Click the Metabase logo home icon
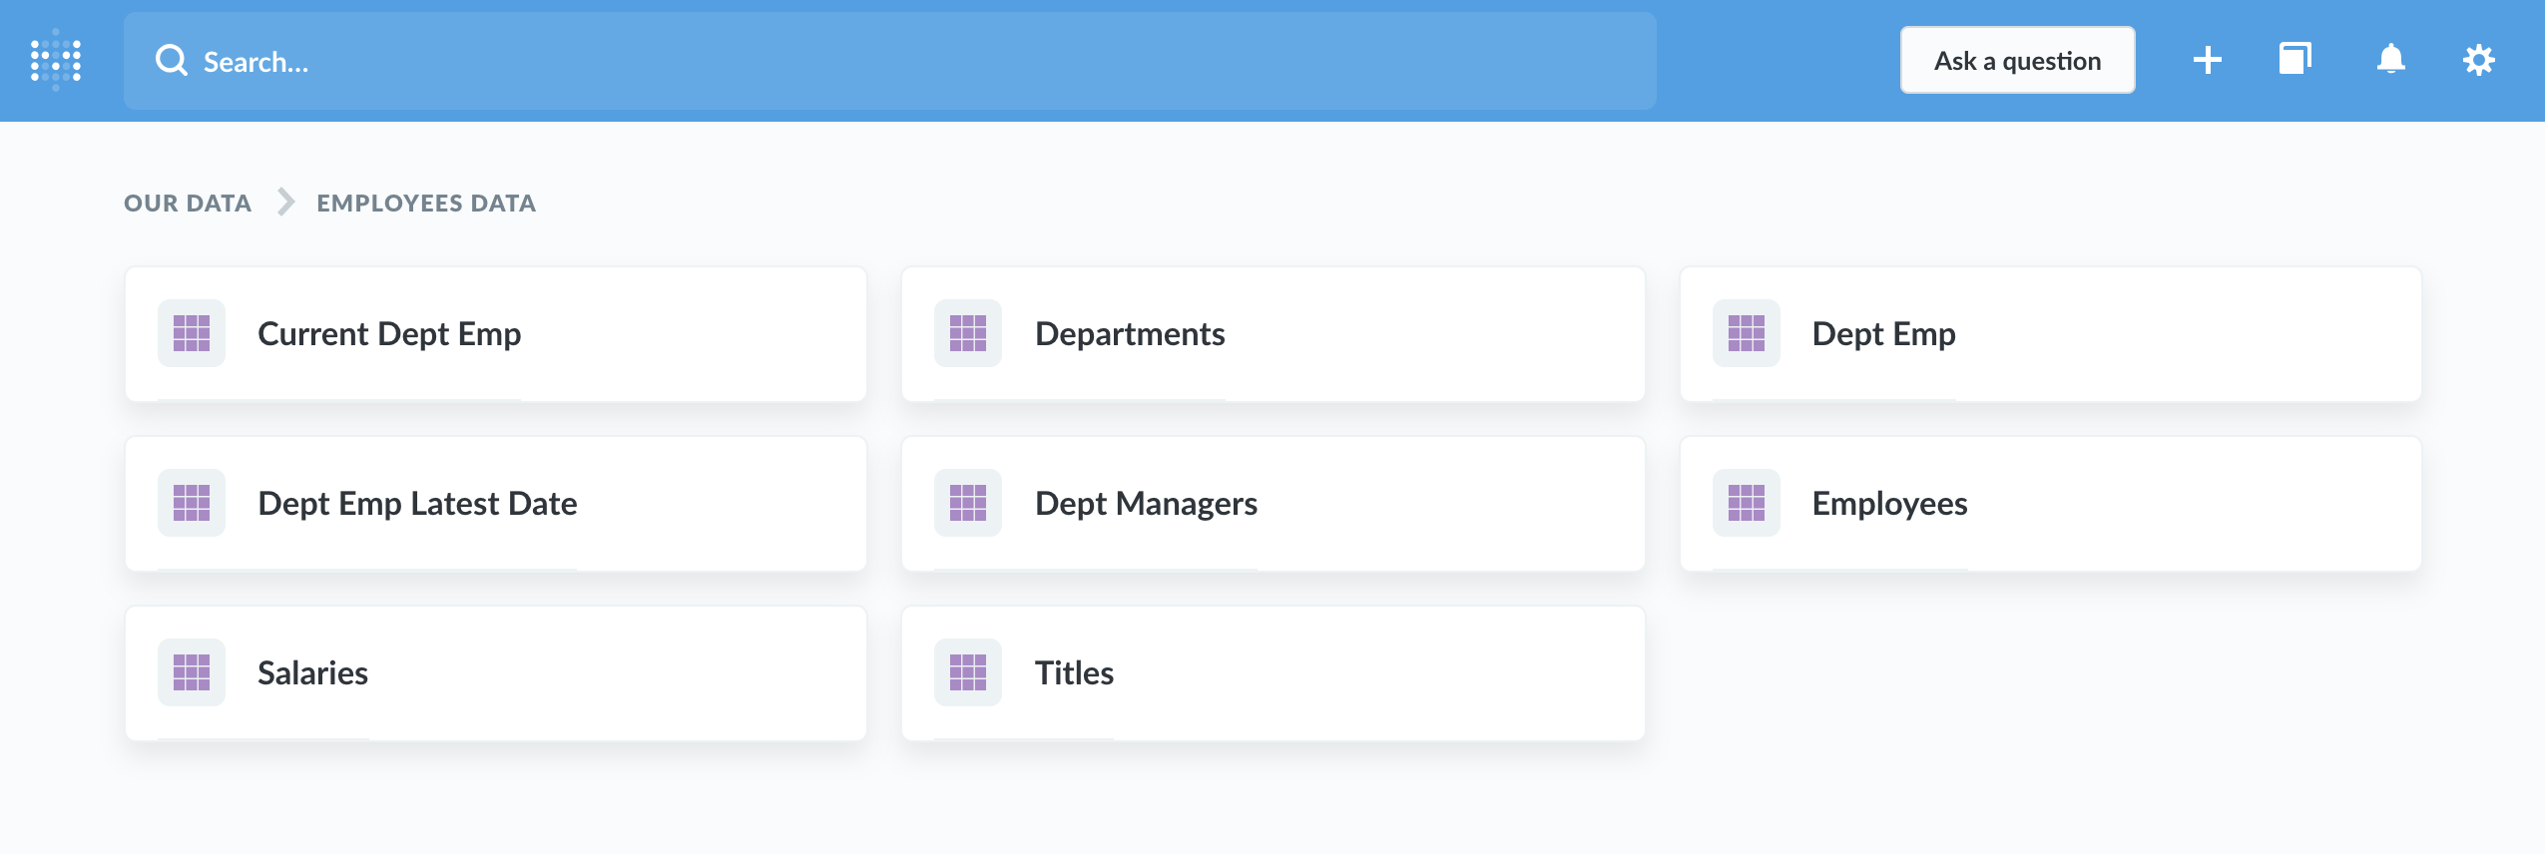Screen dimensions: 2545x854 56,60
